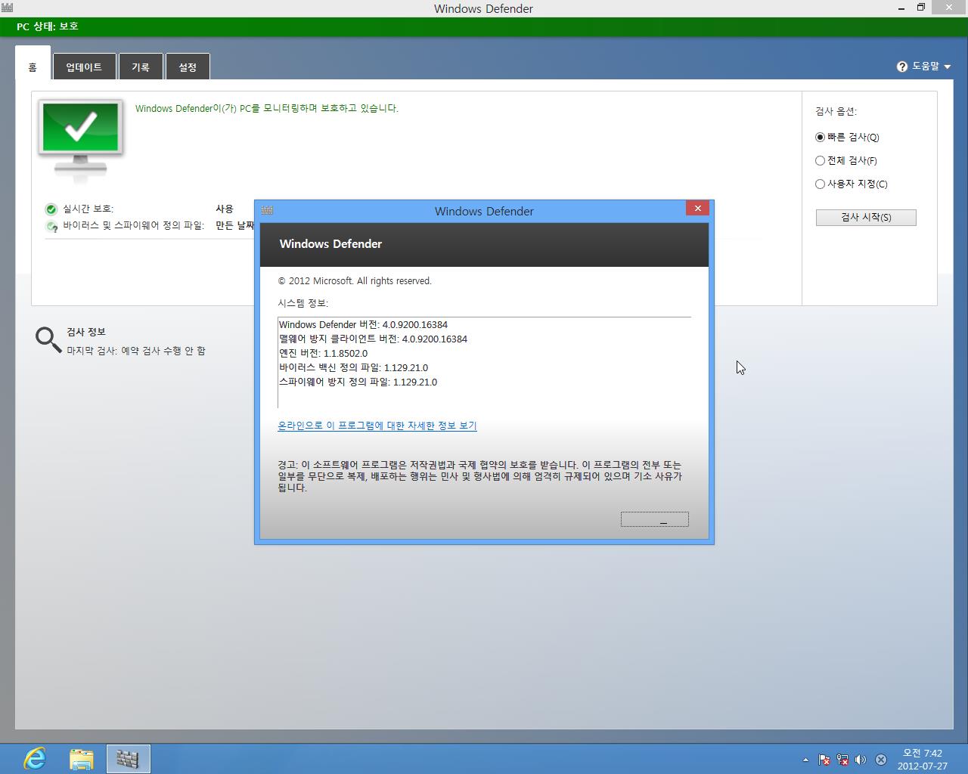Click the 엔진 버전: 1.1.8502.0 text
The width and height of the screenshot is (968, 774).
point(323,354)
